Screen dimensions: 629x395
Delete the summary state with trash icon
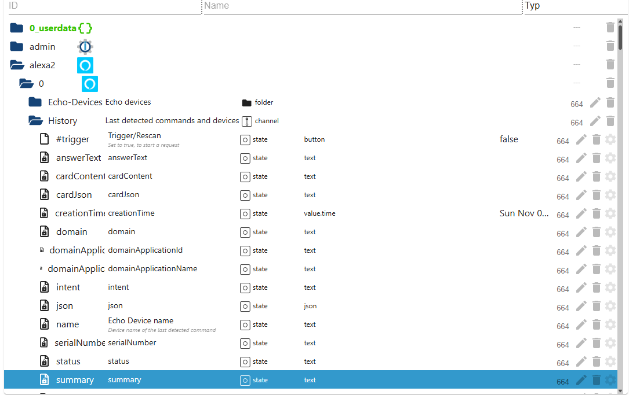tap(596, 380)
